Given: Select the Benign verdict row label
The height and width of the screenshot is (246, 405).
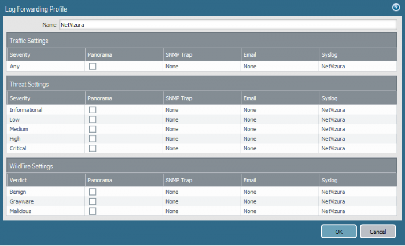Looking at the screenshot, I should pos(18,192).
